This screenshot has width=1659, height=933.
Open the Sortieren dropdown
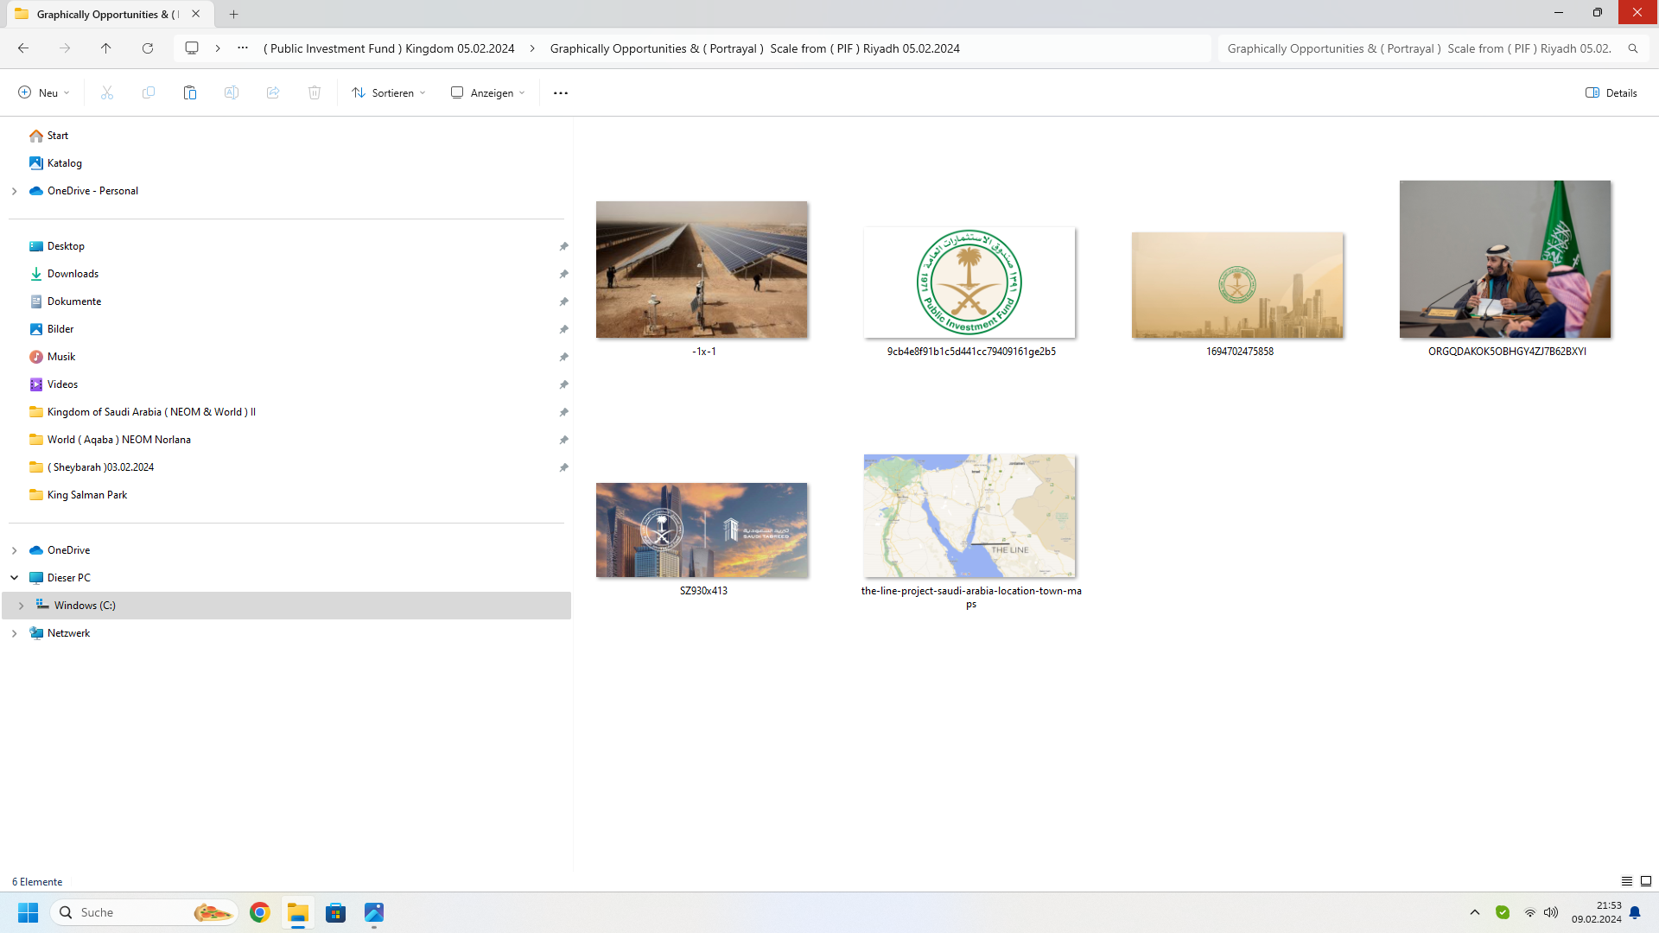[x=389, y=92]
